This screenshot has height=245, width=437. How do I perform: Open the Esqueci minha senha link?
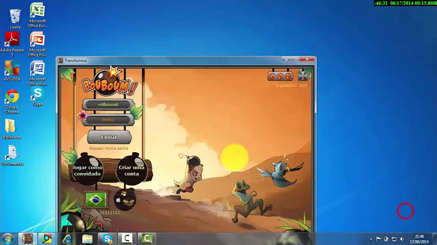point(109,149)
